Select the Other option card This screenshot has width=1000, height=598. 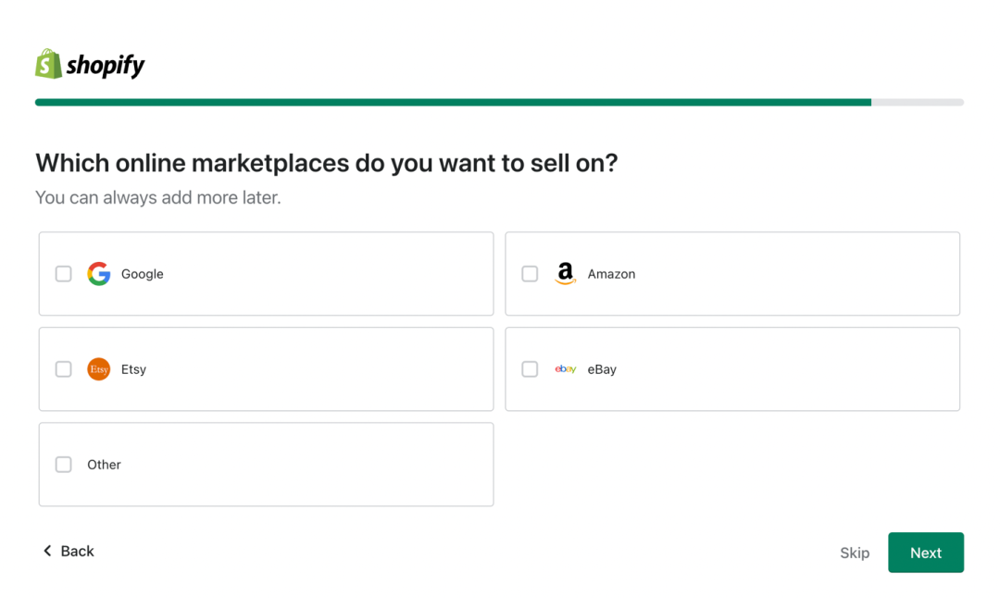(x=266, y=464)
